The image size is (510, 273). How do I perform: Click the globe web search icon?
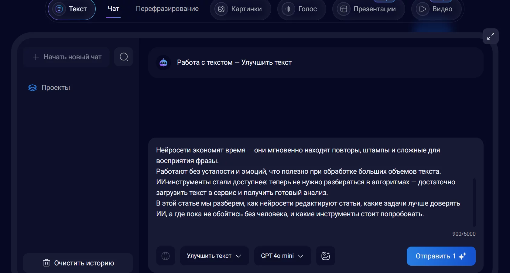(x=166, y=256)
